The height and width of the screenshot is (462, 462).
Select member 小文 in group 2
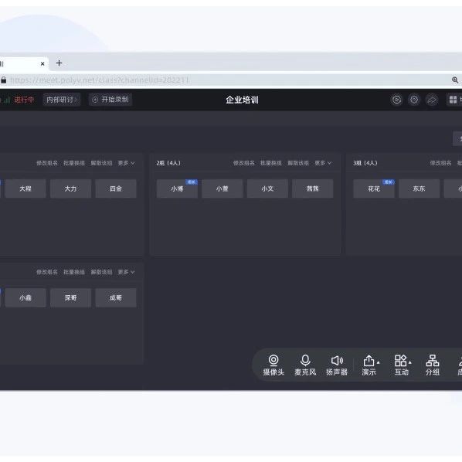point(267,189)
